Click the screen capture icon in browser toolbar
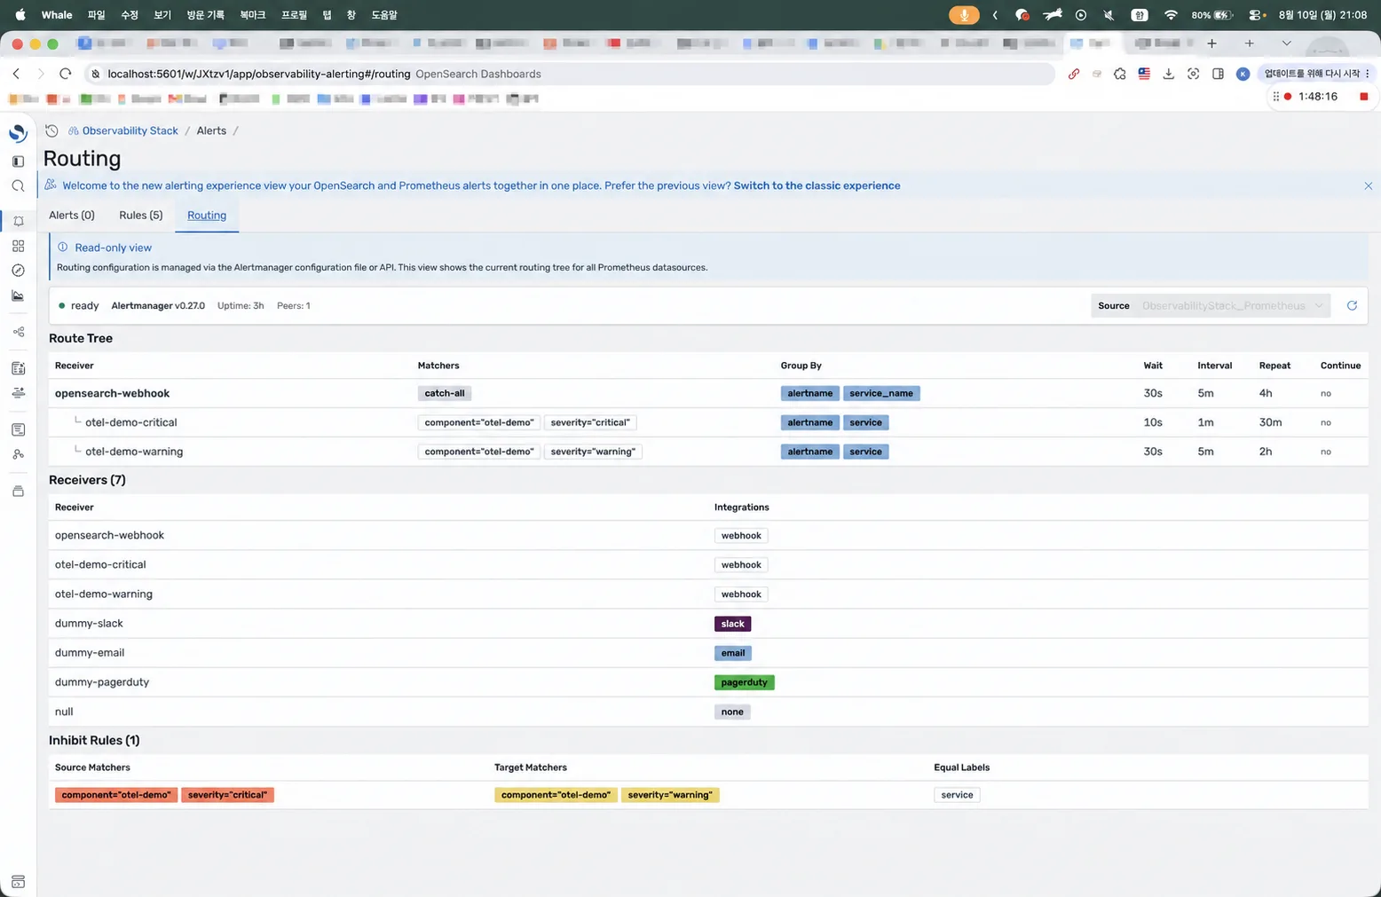This screenshot has width=1381, height=897. click(1193, 74)
